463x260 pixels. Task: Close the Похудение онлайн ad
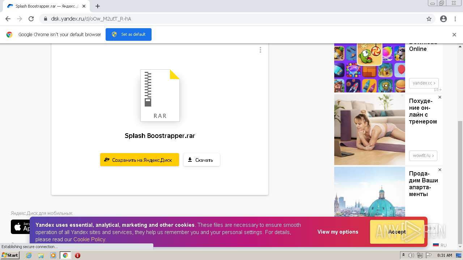[440, 97]
